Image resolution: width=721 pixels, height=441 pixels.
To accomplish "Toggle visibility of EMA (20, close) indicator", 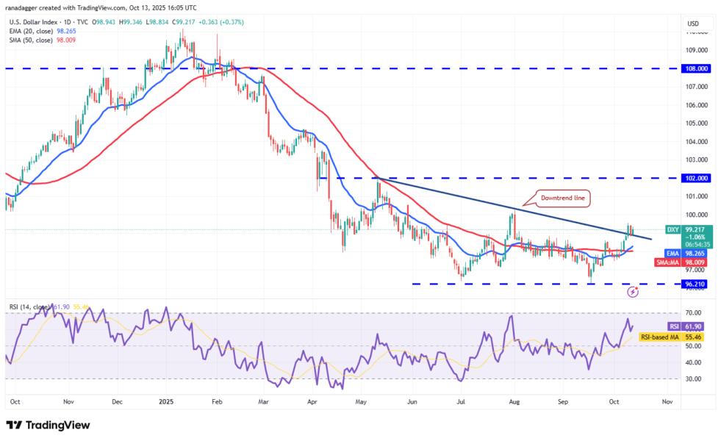I will tap(31, 33).
